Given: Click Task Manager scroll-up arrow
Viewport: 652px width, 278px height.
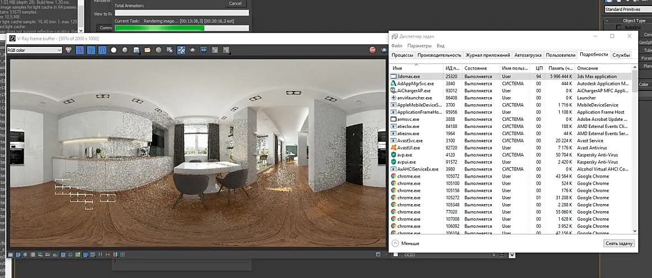Looking at the screenshot, I should click(x=634, y=67).
